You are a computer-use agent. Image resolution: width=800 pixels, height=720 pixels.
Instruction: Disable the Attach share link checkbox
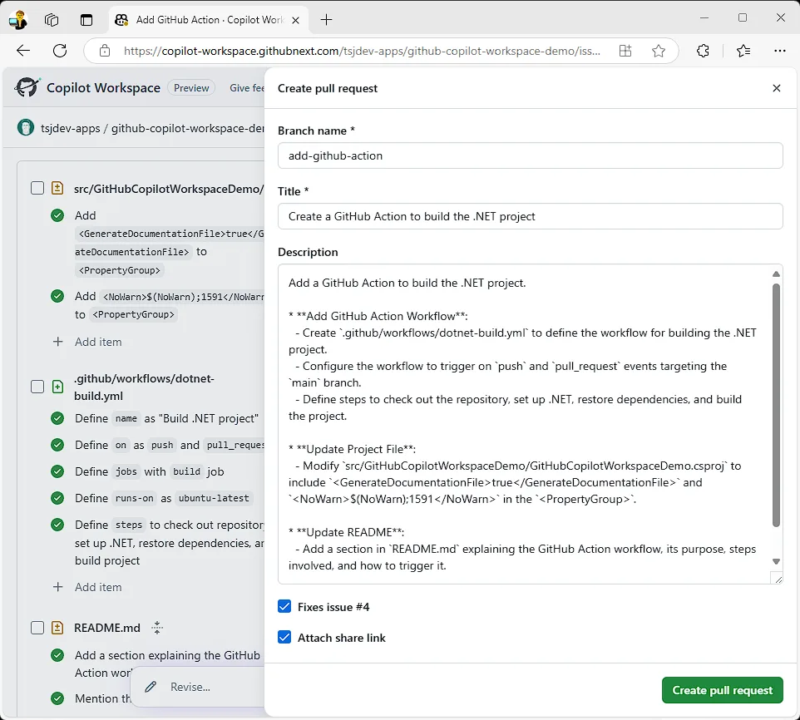285,638
